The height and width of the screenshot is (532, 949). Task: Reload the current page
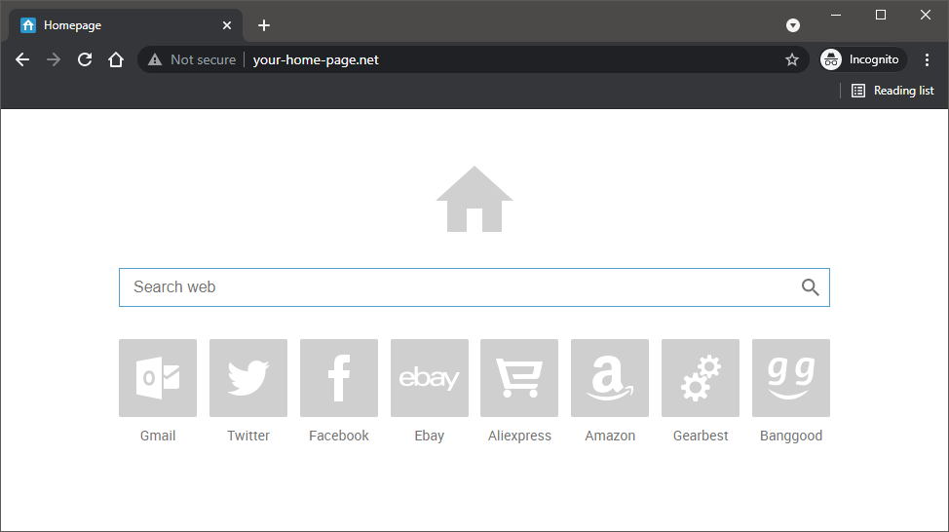point(85,59)
